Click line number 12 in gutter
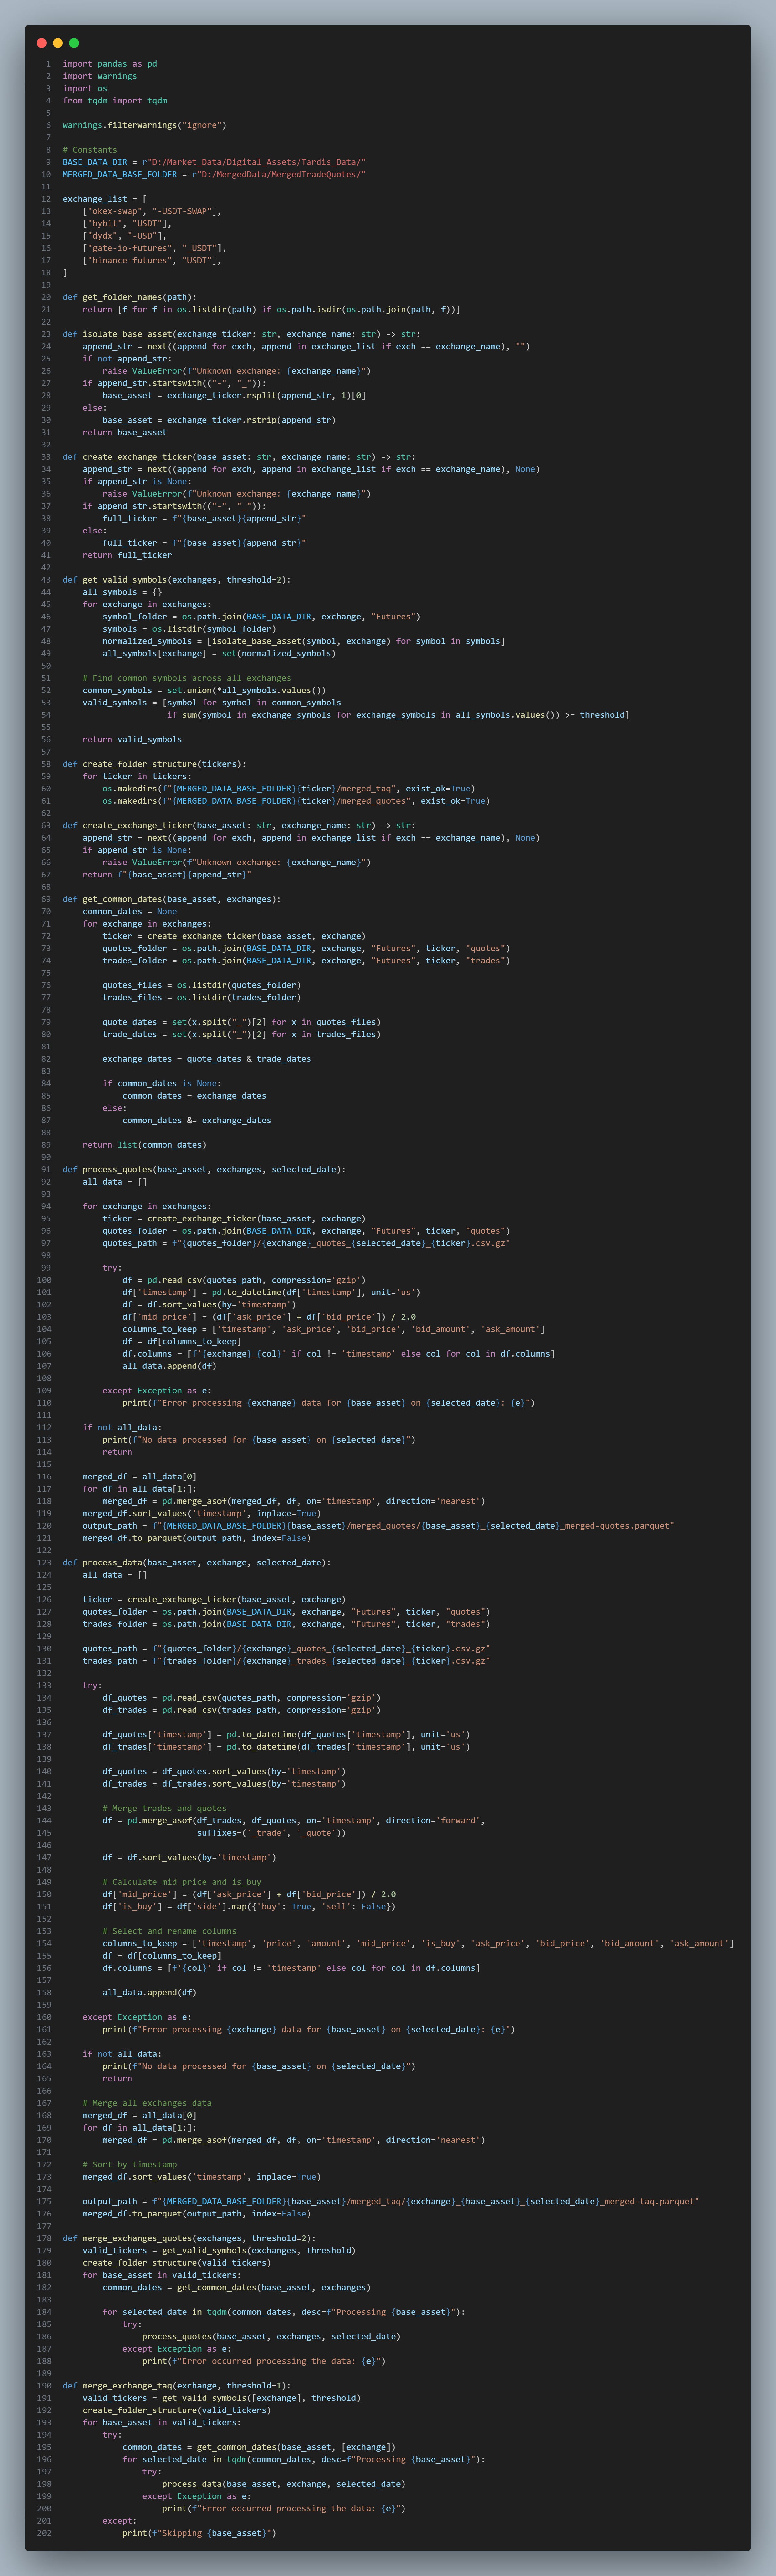The height and width of the screenshot is (2576, 776). point(46,199)
